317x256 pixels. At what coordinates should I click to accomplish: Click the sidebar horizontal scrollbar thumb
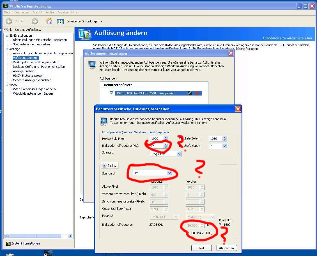pyautogui.click(x=35, y=236)
